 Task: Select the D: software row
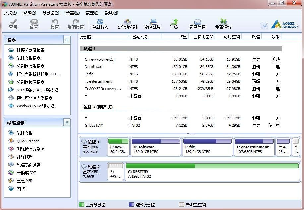click(x=181, y=67)
